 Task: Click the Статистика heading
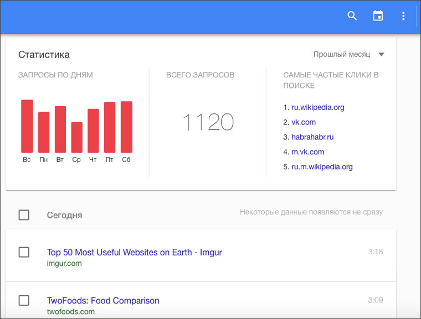coord(44,55)
